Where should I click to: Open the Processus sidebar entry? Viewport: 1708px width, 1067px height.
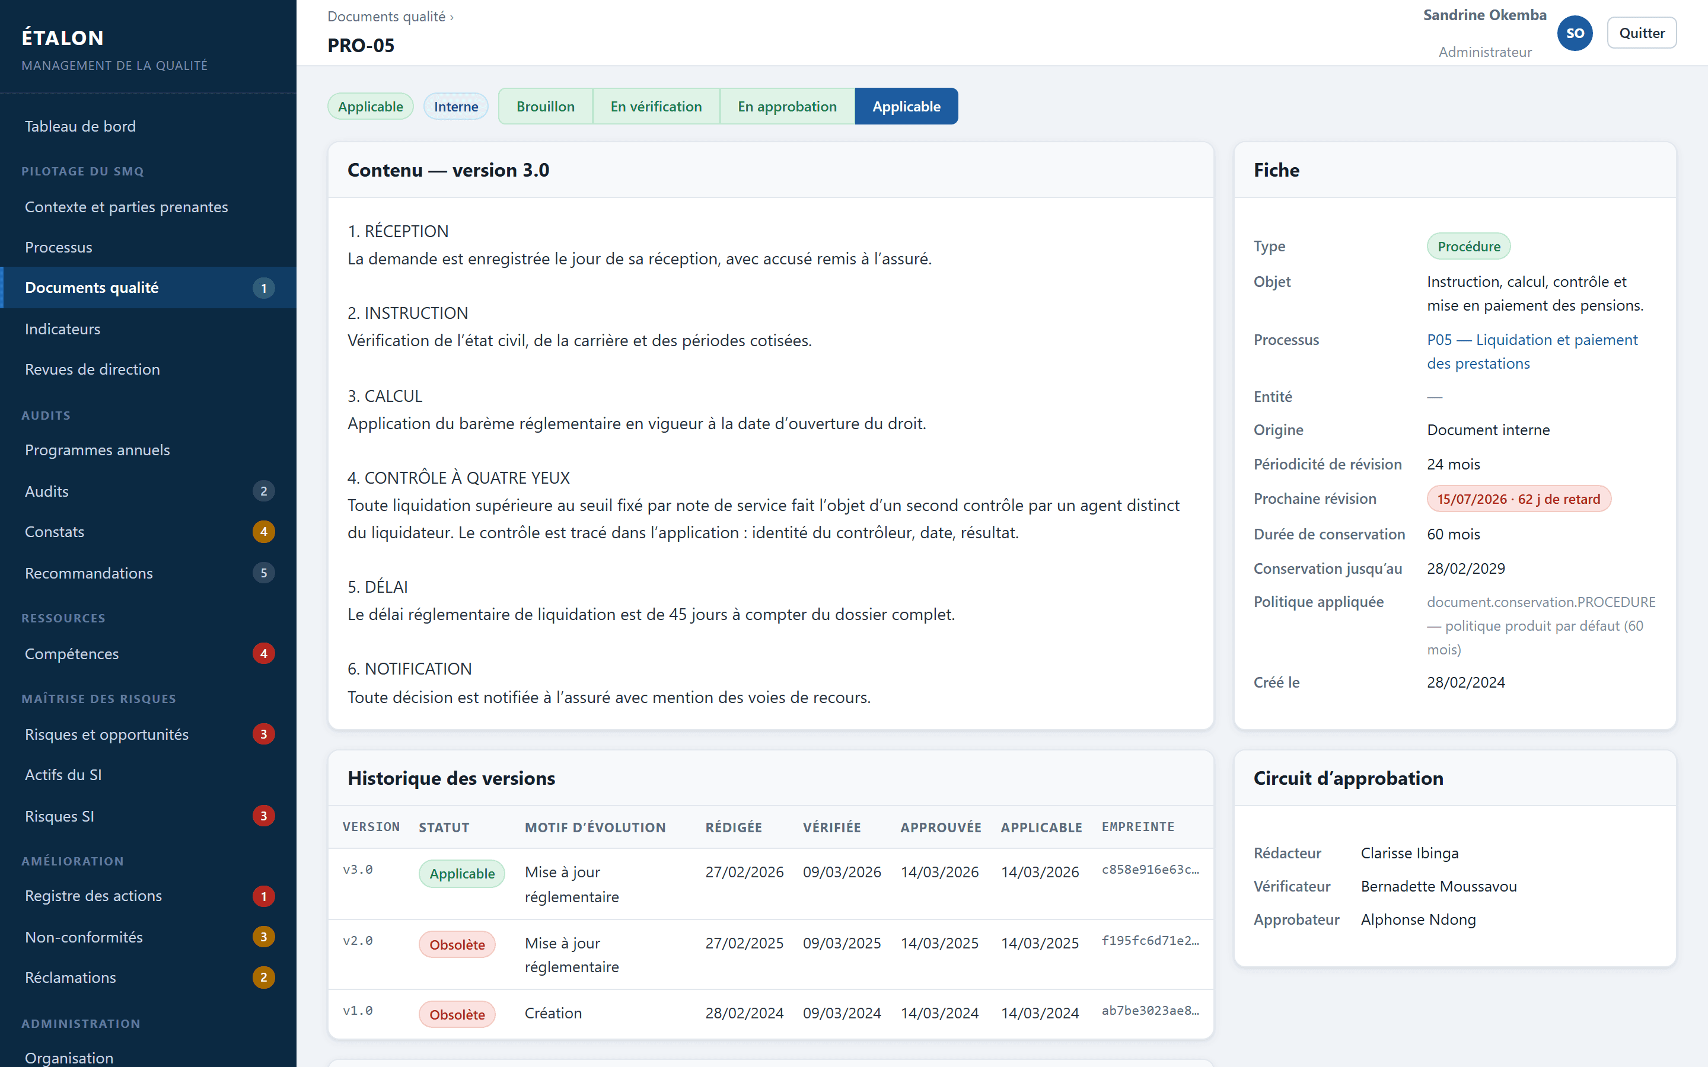148,247
